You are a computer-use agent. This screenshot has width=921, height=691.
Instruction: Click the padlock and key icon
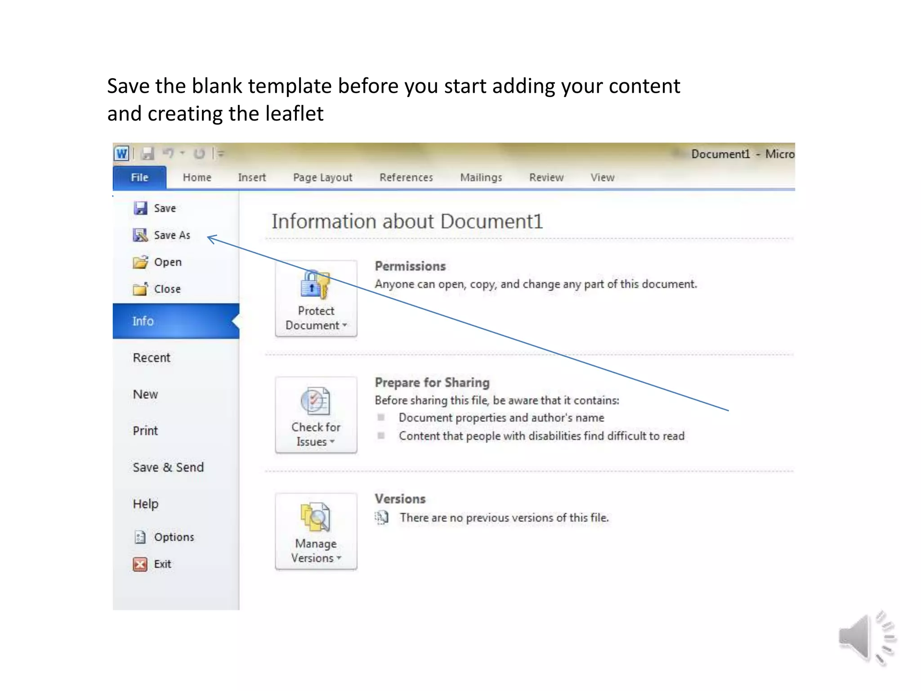(x=315, y=284)
